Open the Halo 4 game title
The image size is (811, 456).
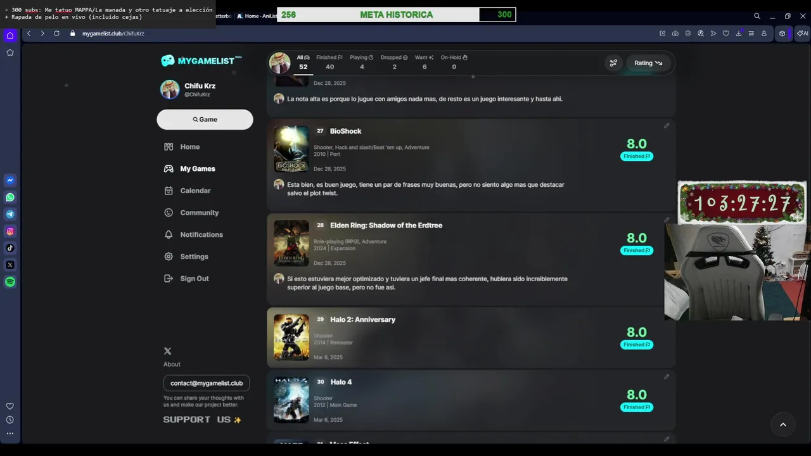coord(341,382)
